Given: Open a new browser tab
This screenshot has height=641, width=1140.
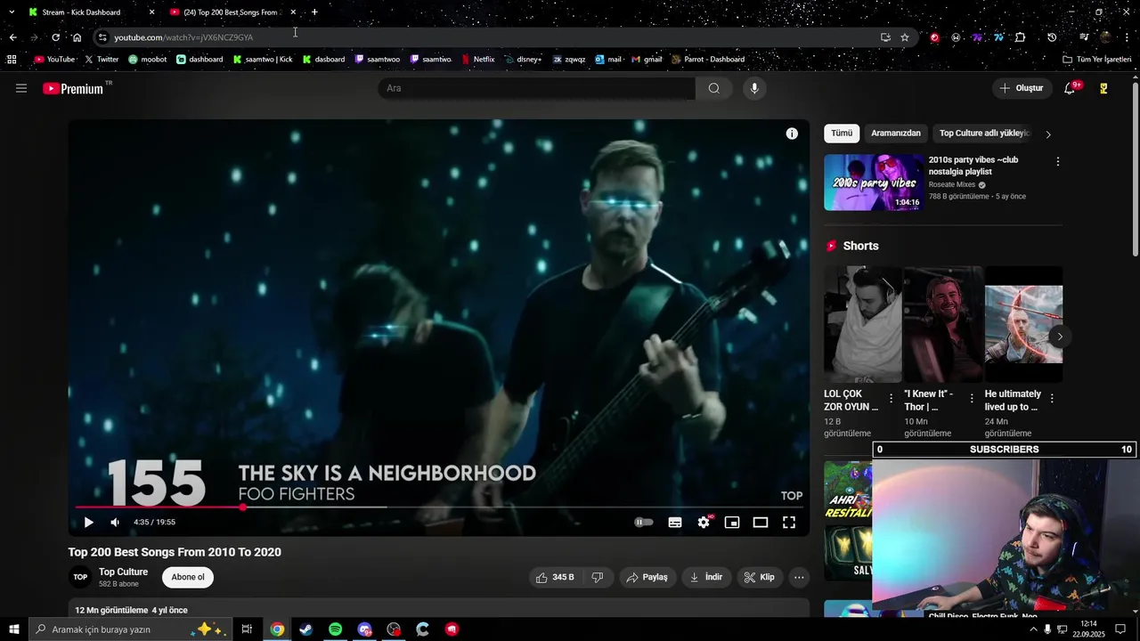Looking at the screenshot, I should coord(314,12).
